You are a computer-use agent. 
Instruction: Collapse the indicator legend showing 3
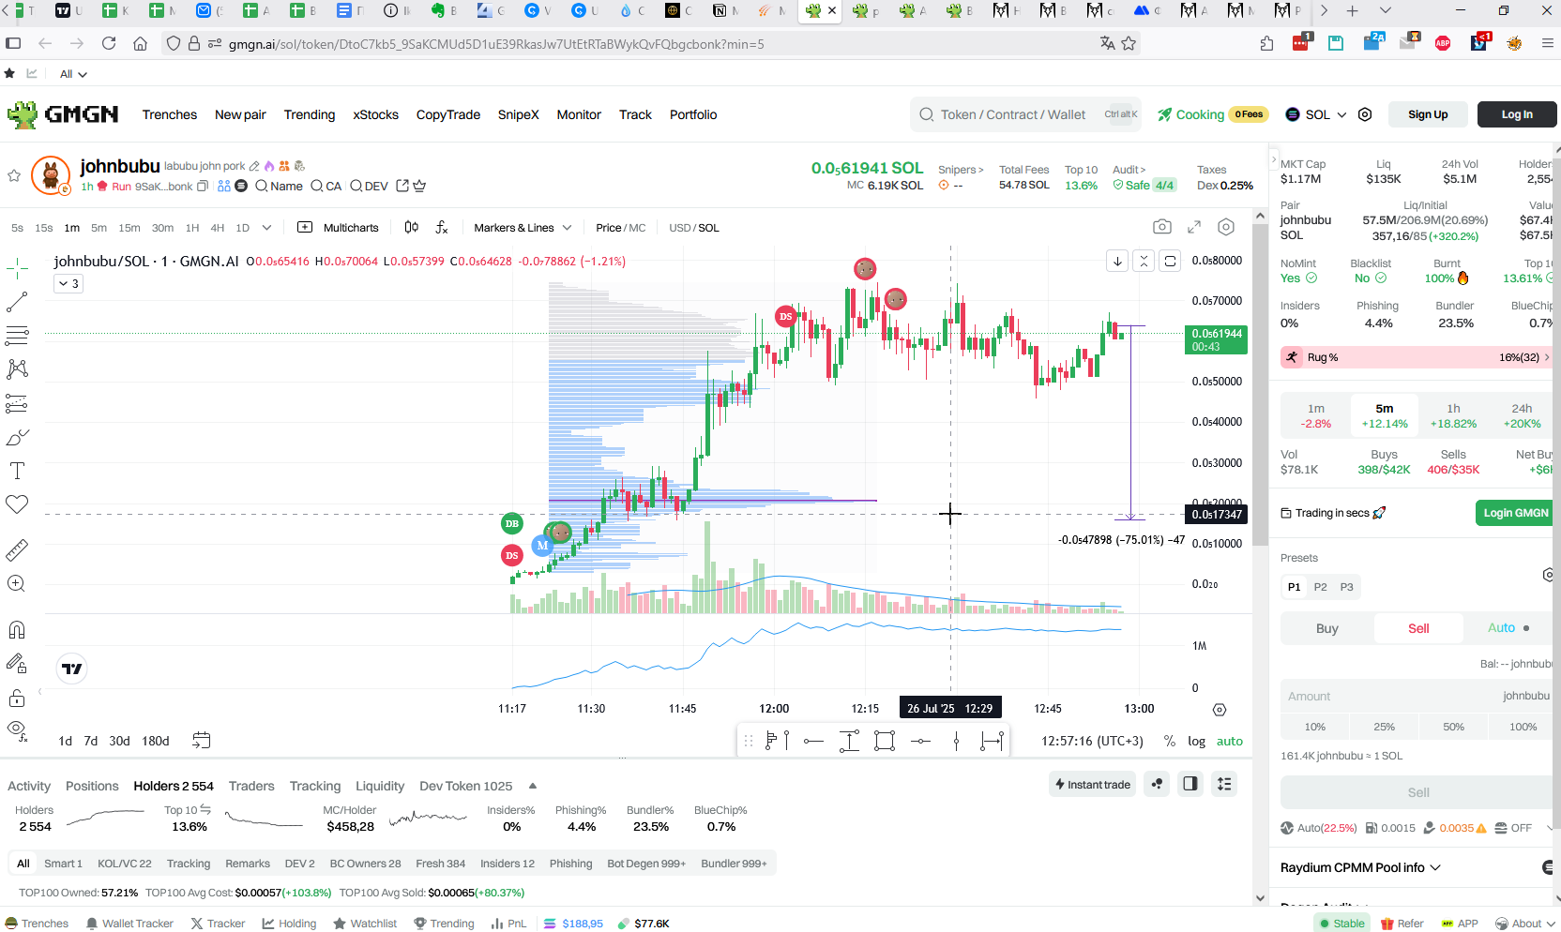point(68,283)
